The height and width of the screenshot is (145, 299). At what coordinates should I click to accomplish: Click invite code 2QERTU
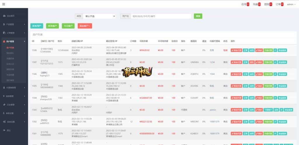tap(194, 74)
